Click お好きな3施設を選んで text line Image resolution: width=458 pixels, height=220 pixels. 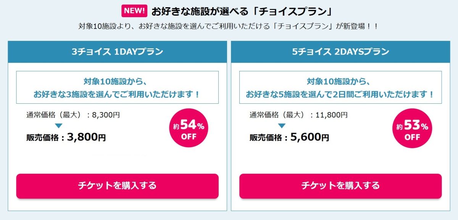coord(117,94)
